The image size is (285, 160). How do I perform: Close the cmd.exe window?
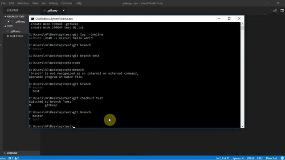pyautogui.click(x=239, y=19)
